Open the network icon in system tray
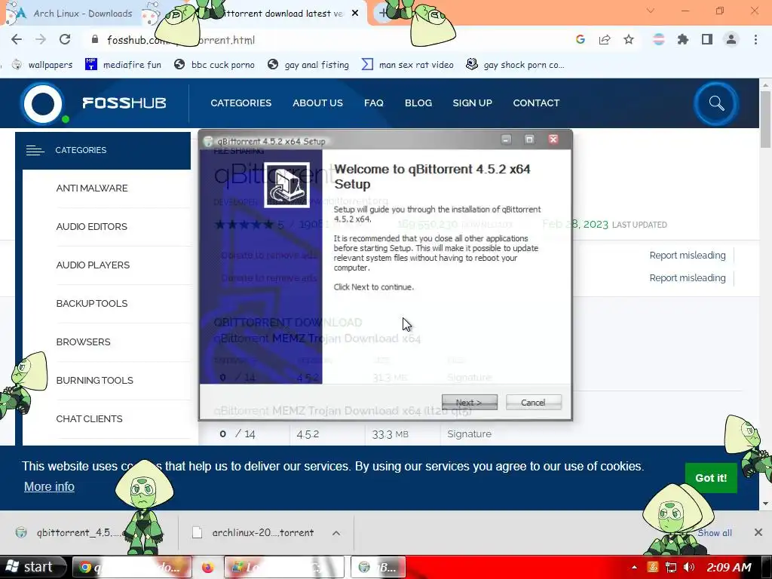The width and height of the screenshot is (772, 579). (x=670, y=567)
